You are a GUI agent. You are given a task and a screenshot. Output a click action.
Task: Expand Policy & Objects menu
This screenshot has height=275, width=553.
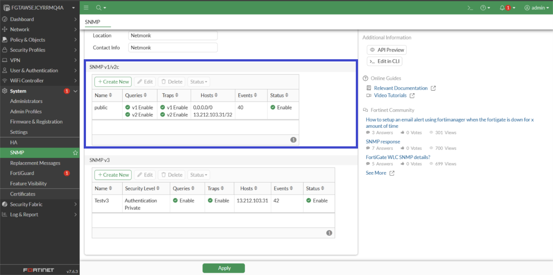tap(40, 40)
